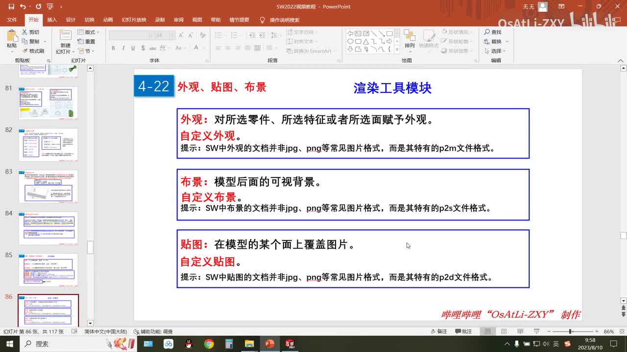The image size is (627, 352).
Task: Pick the left arrow shape in the gallery
Action: click(x=350, y=33)
